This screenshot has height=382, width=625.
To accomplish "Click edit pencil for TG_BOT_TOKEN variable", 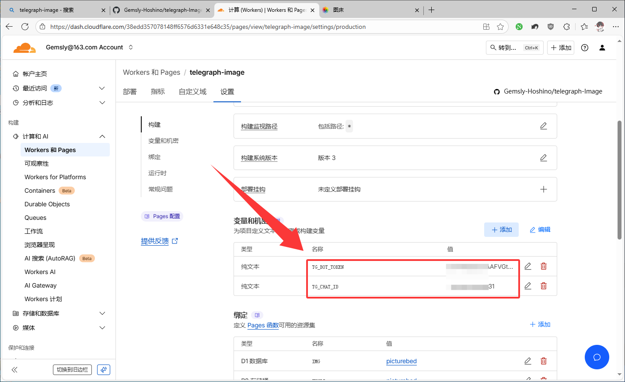I will (x=528, y=266).
